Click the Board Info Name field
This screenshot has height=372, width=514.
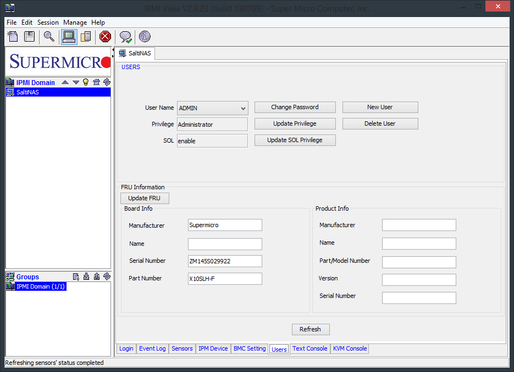click(x=225, y=244)
